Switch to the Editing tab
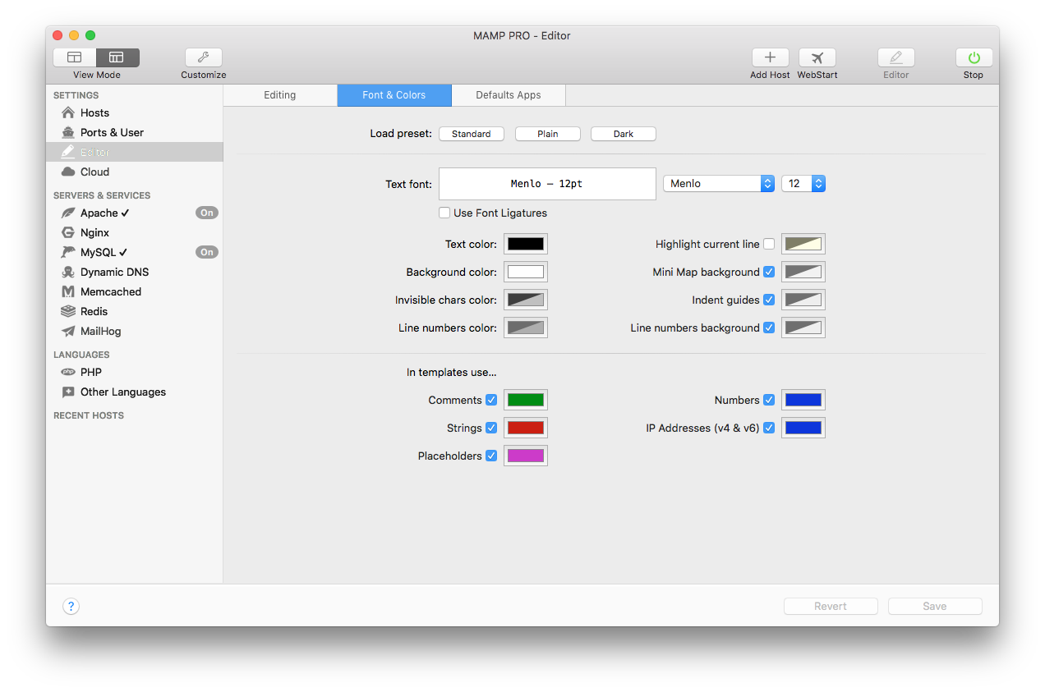Viewport: 1045px width, 692px height. [x=279, y=94]
